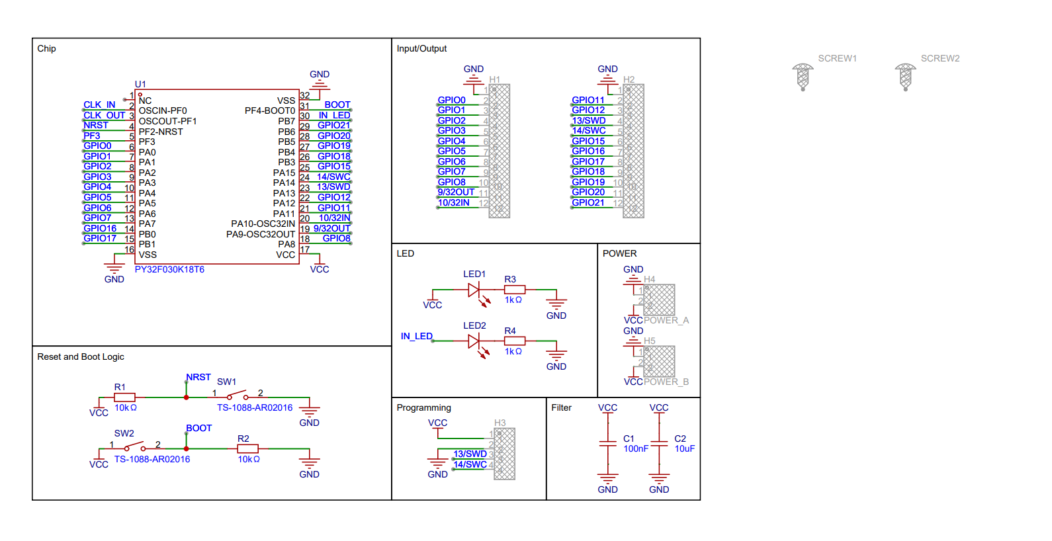The image size is (1052, 541).
Task: Click the CLK_OUT net label
Action: pyautogui.click(x=104, y=115)
